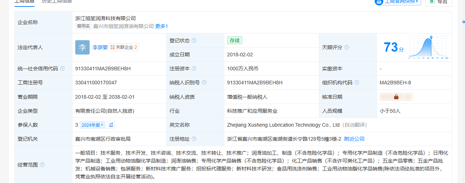
Task: Open legal representative 李彦婴's profile link
Action: tap(100, 47)
